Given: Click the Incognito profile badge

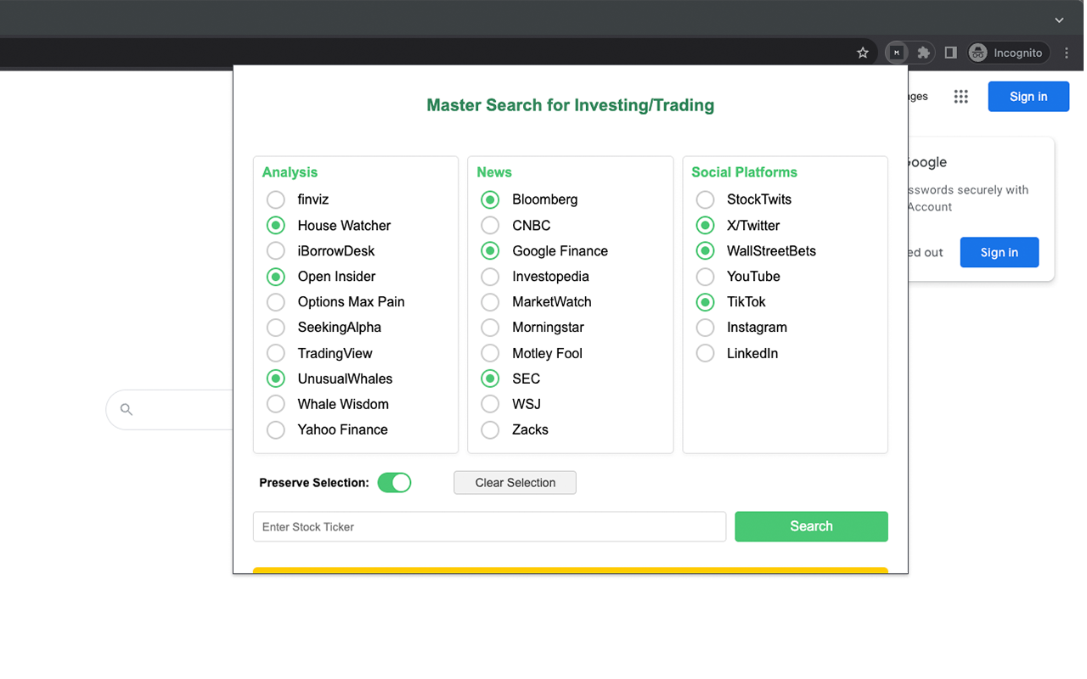Looking at the screenshot, I should coord(1008,52).
